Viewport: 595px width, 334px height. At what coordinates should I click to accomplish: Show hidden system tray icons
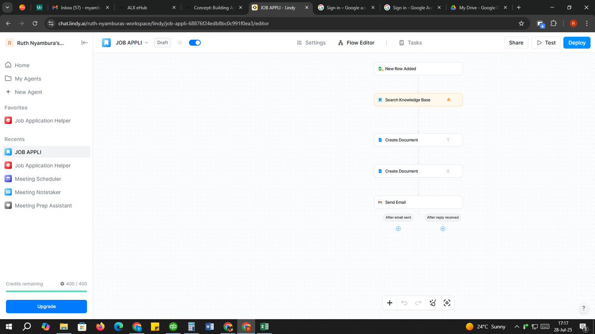pos(517,327)
